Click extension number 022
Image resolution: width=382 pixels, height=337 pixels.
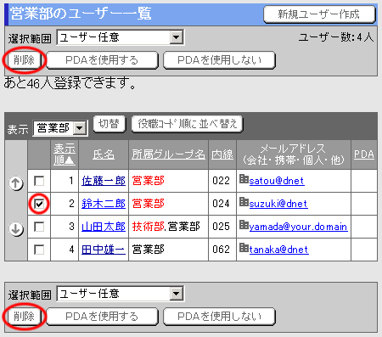click(x=221, y=181)
